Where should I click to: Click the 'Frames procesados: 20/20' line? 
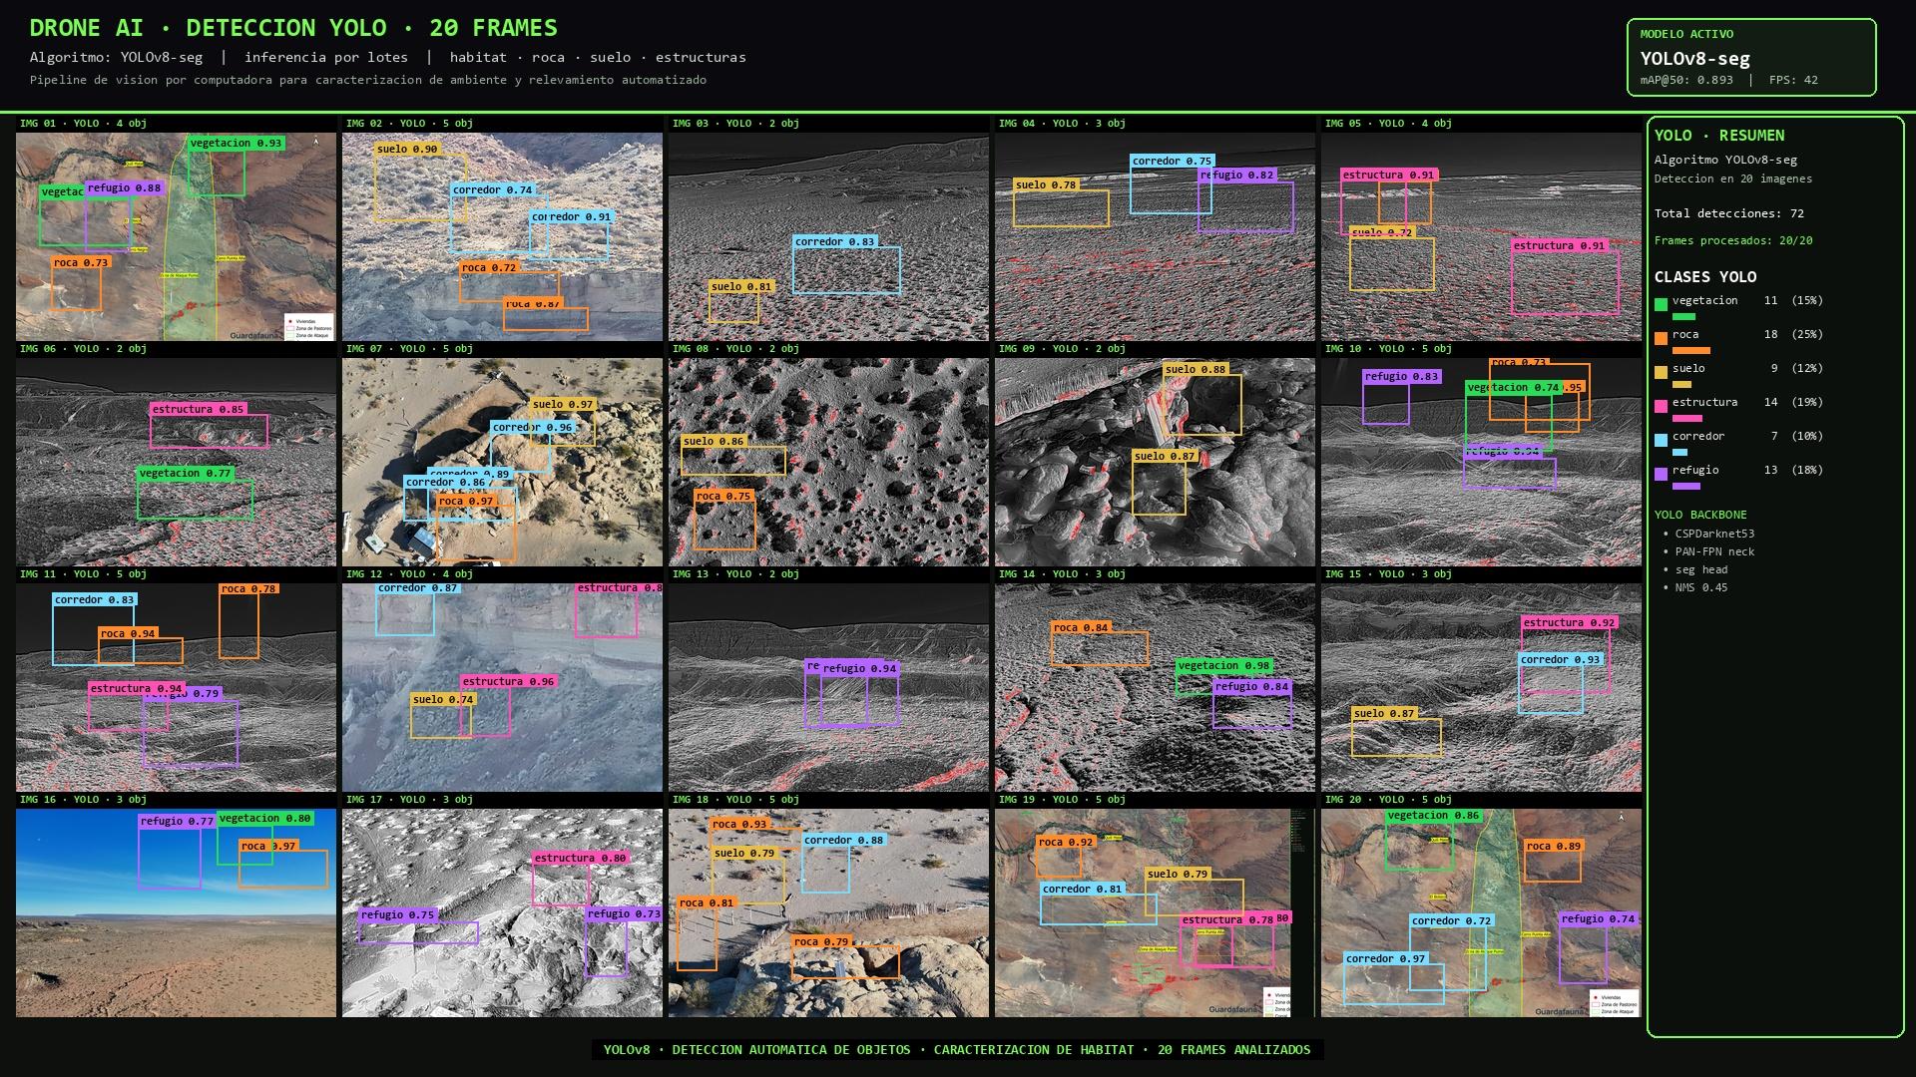pyautogui.click(x=1733, y=240)
